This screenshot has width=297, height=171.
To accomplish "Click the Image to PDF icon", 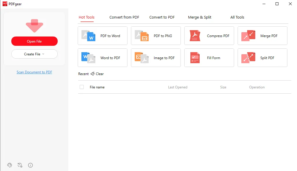I will click(x=142, y=58).
